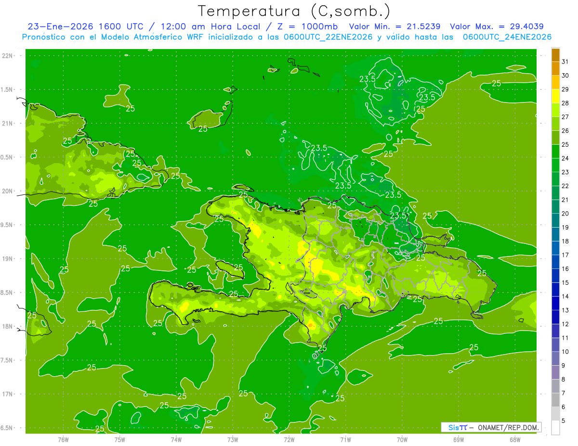
Task: Click the 'Valor Max. = 29.4039' value
Action: click(x=497, y=26)
